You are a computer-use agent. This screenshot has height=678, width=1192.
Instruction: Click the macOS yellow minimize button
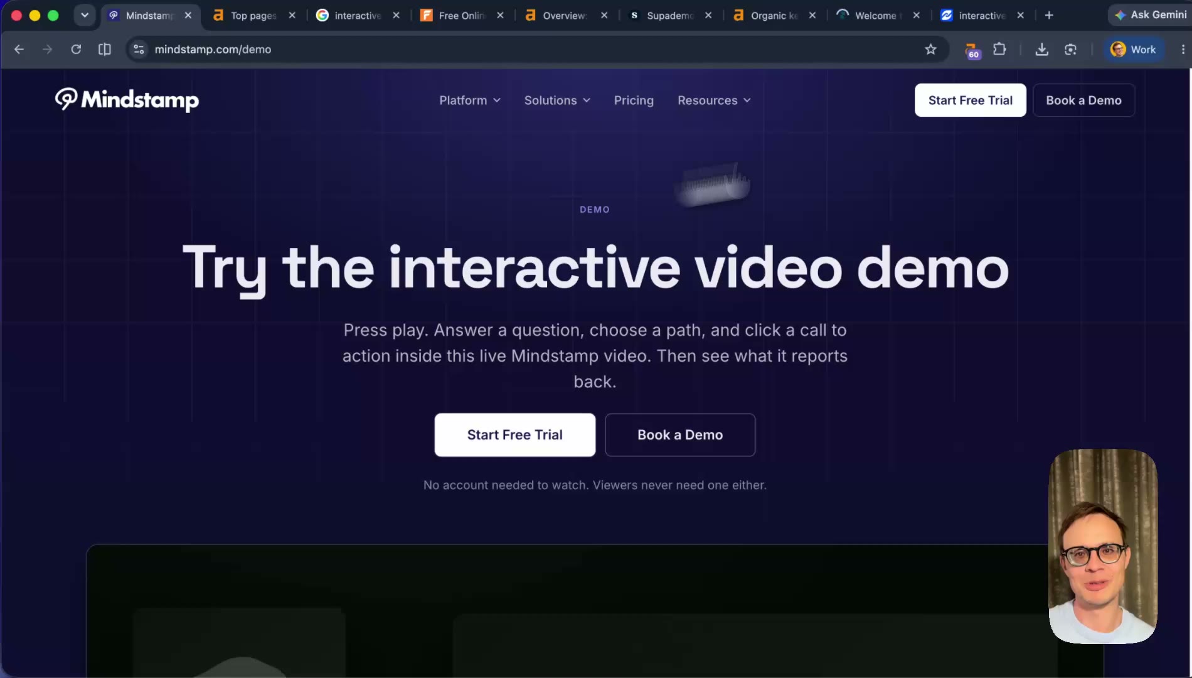click(x=35, y=15)
